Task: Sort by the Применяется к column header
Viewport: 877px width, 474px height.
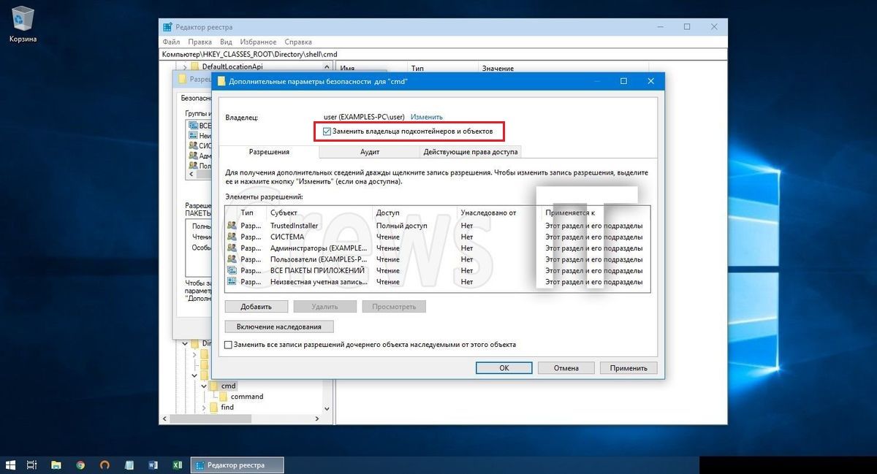Action: pyautogui.click(x=595, y=213)
